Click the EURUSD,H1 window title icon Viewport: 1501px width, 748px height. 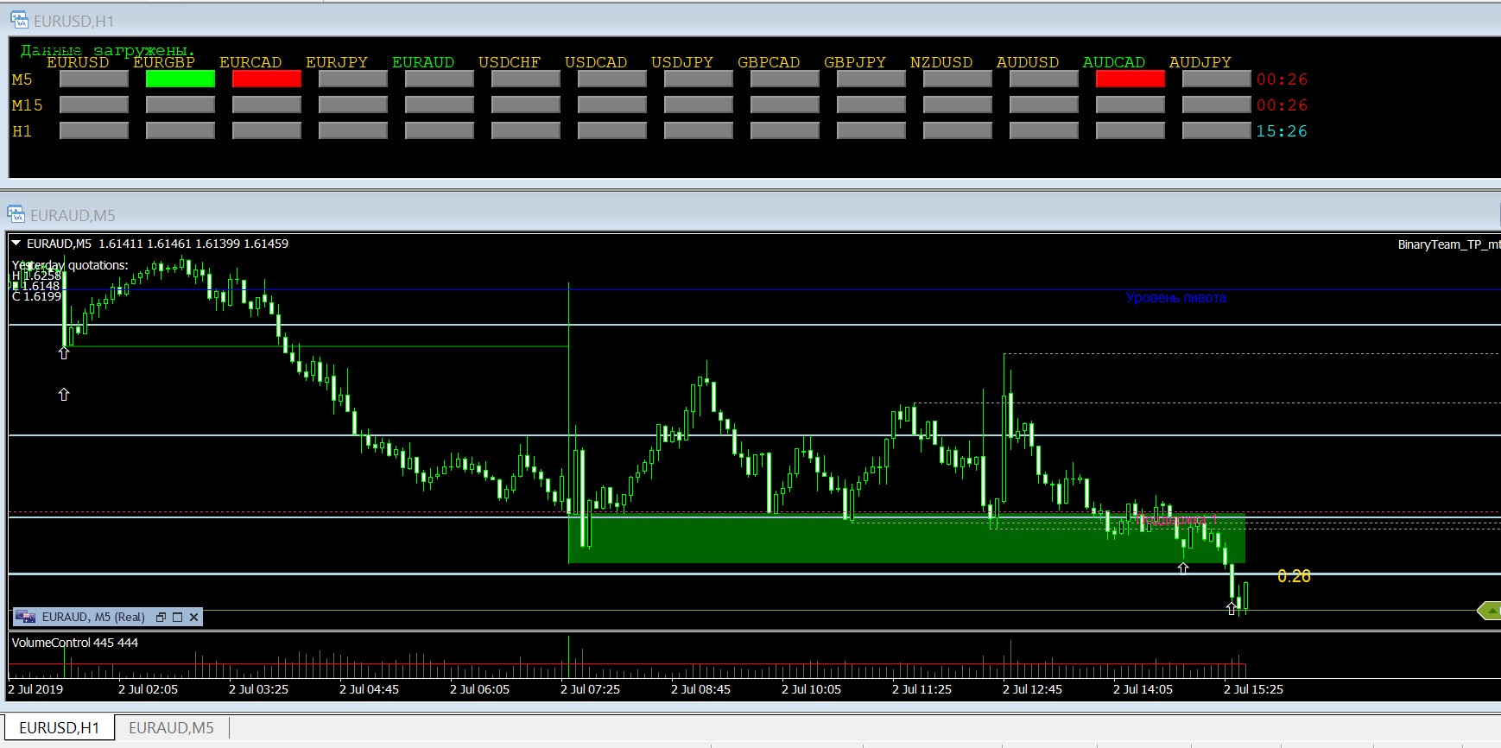pos(19,21)
